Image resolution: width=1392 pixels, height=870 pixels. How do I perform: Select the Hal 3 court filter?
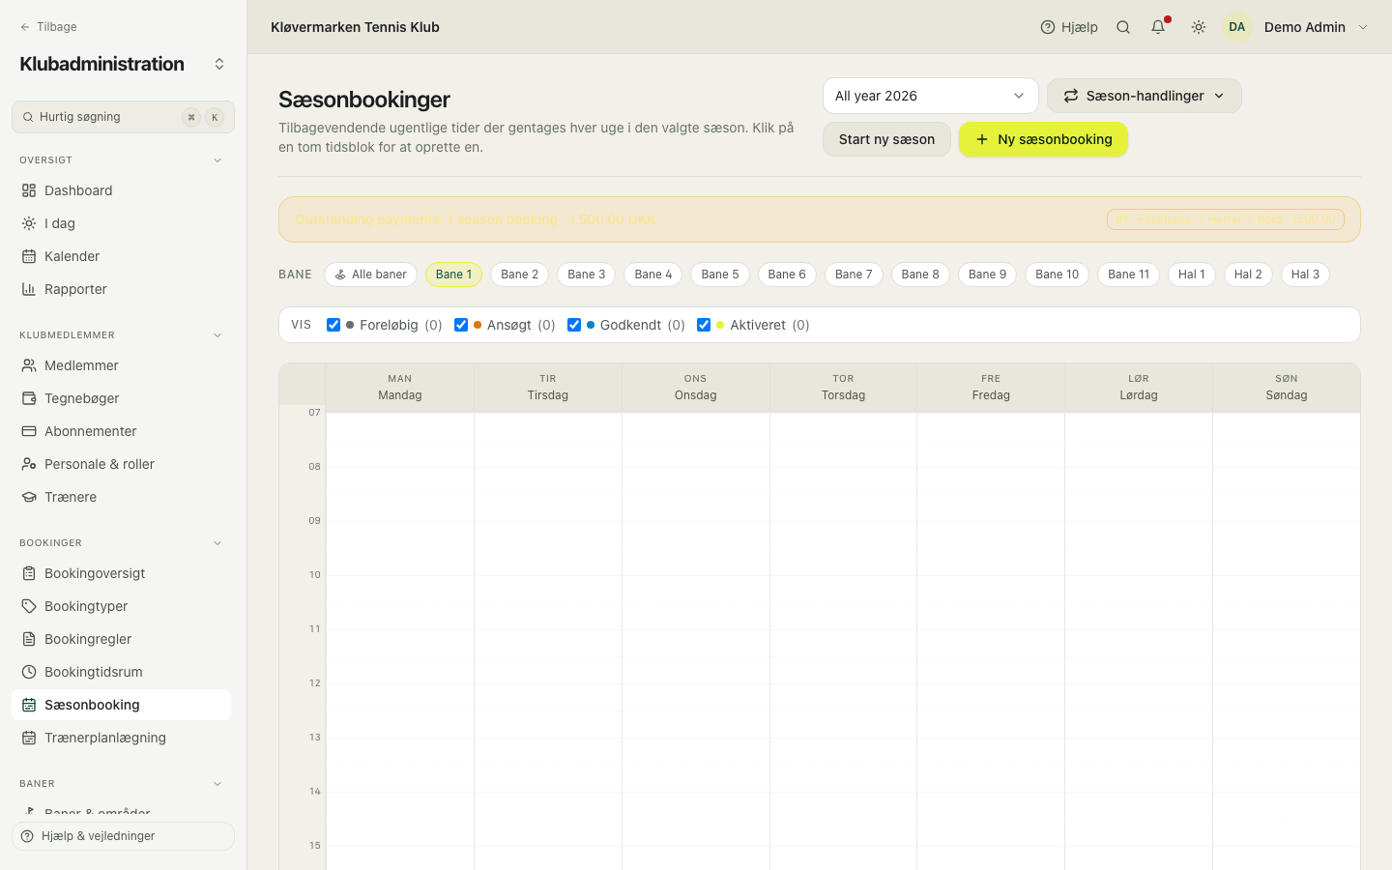[1305, 275]
